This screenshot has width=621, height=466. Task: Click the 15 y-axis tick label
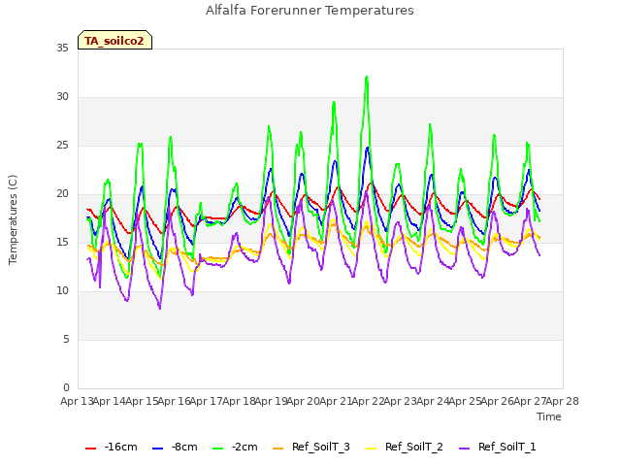62,243
